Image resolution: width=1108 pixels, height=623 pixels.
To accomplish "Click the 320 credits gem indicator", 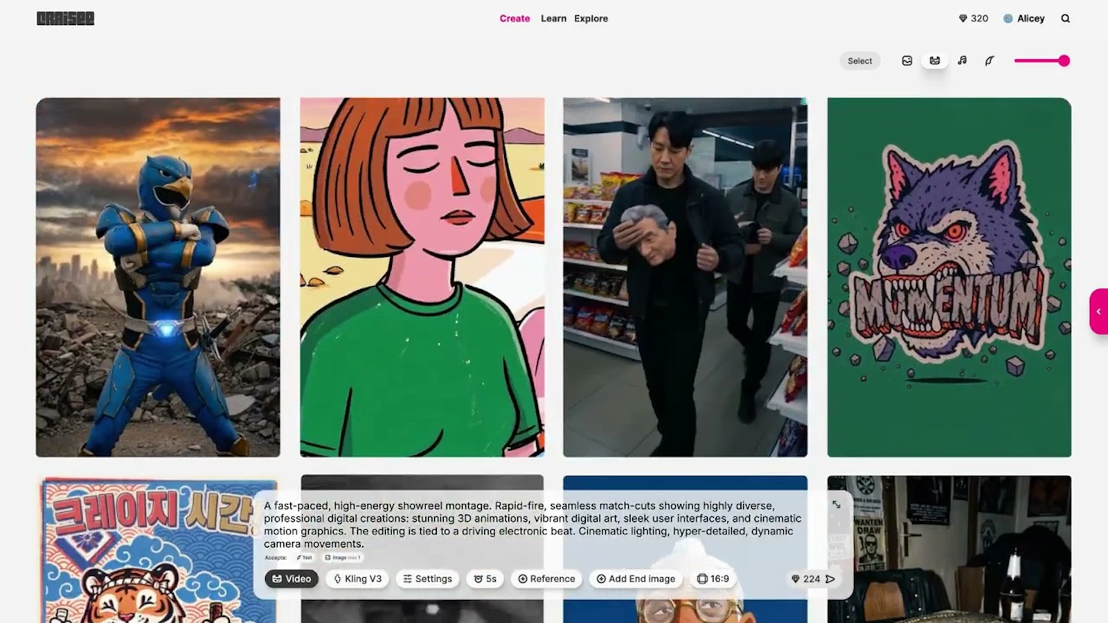I will tap(973, 19).
